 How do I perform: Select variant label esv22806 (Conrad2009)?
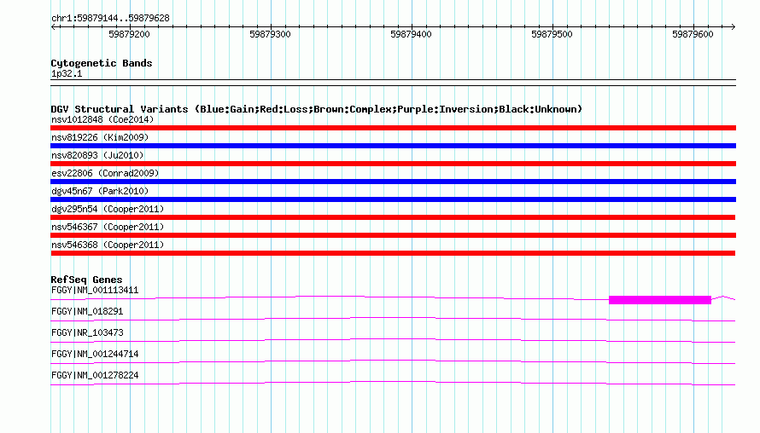[x=105, y=173]
